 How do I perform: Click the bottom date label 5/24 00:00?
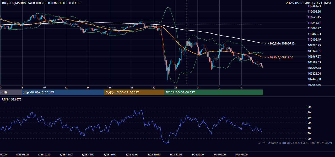(x=198, y=155)
